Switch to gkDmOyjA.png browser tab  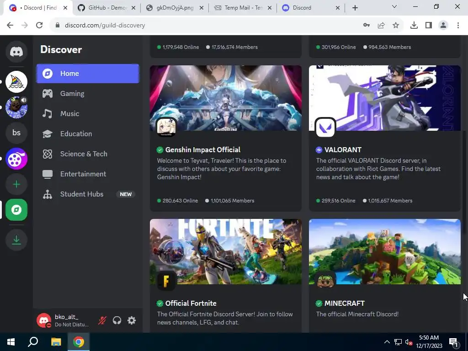(x=175, y=8)
